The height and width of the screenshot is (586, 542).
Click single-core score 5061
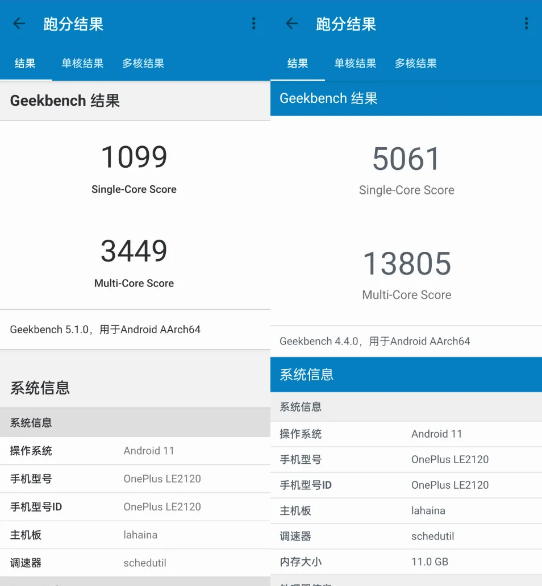tap(406, 159)
